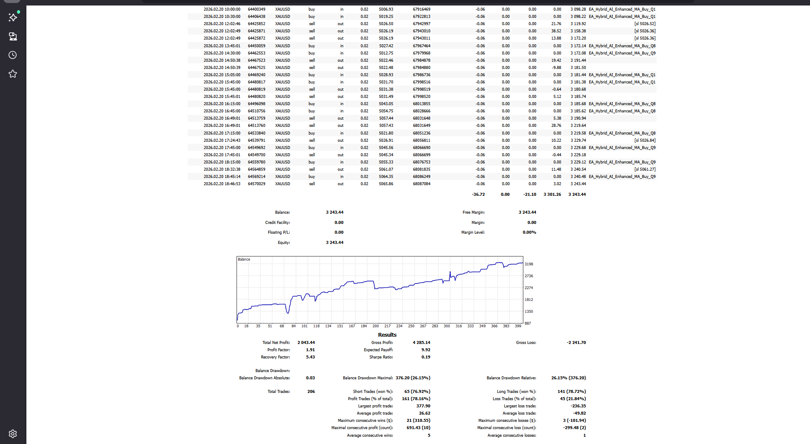The height and width of the screenshot is (444, 810).
Task: Click the Margin Level value 0.00%
Action: pos(529,232)
